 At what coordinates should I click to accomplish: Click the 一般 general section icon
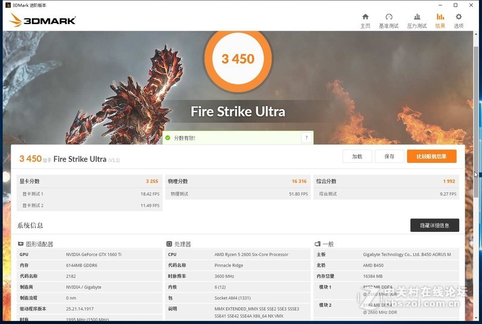(x=318, y=244)
